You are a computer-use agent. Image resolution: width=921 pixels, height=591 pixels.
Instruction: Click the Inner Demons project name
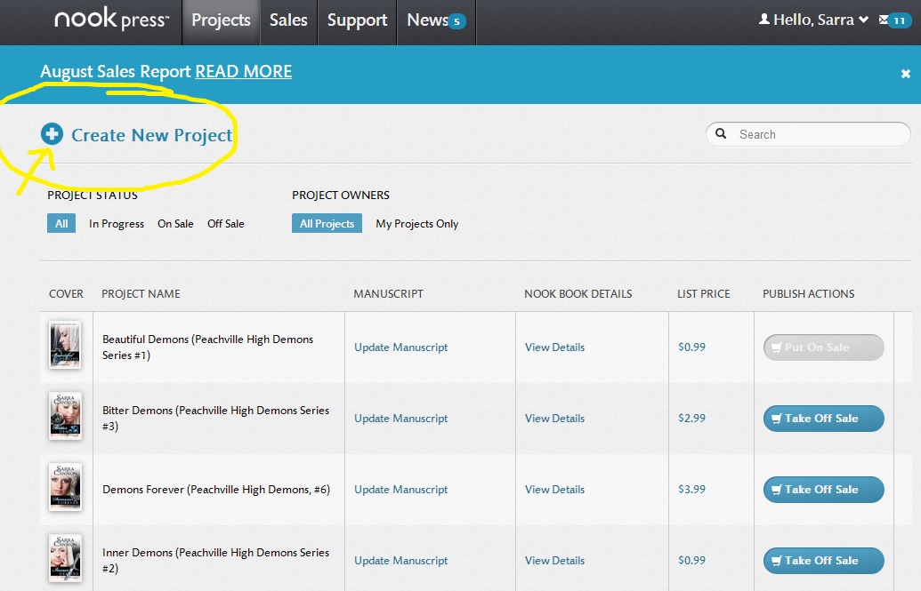215,560
